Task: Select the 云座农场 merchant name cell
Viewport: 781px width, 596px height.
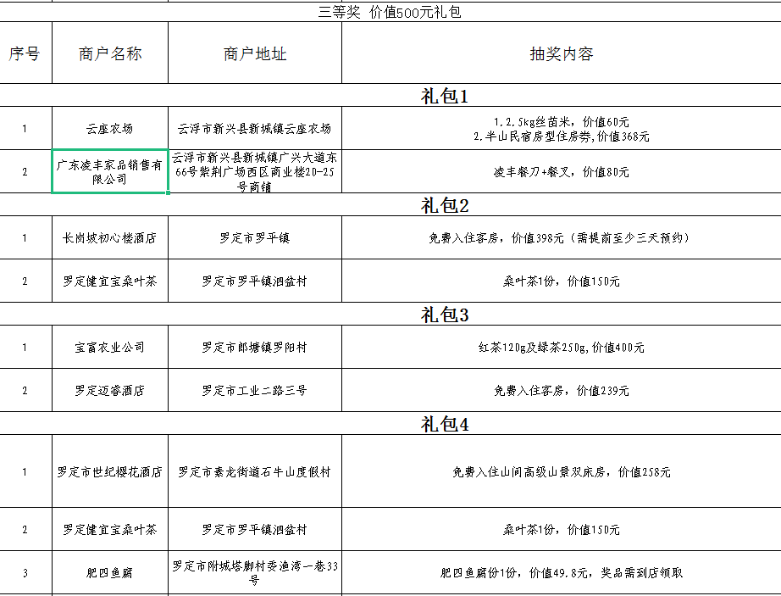Action: [x=110, y=129]
